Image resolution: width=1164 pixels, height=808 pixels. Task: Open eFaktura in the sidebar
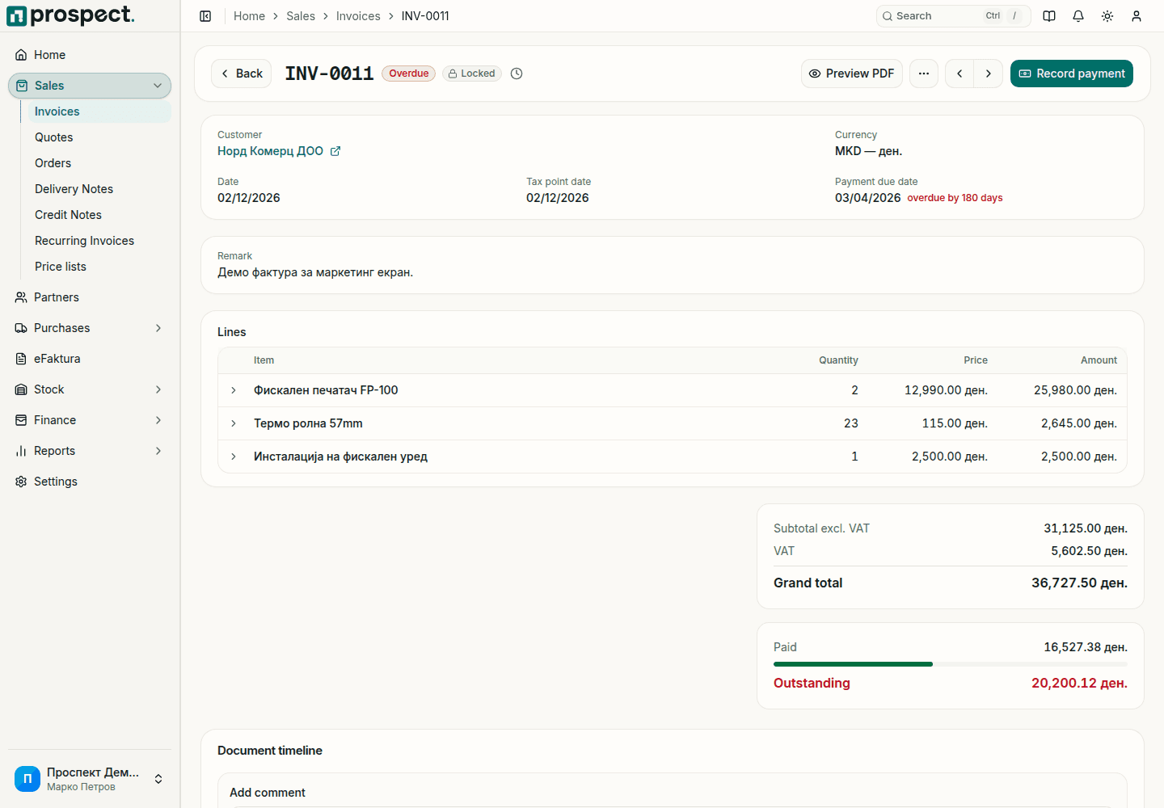90,359
